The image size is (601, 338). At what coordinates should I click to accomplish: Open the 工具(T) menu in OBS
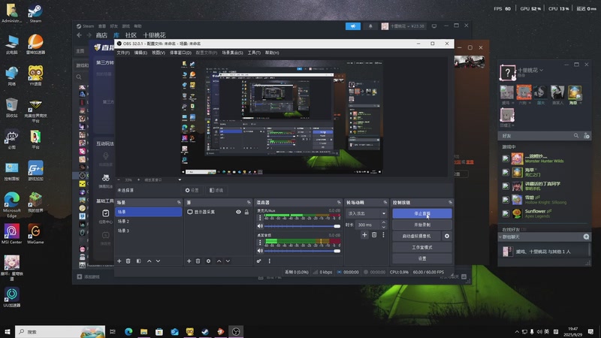tap(254, 53)
